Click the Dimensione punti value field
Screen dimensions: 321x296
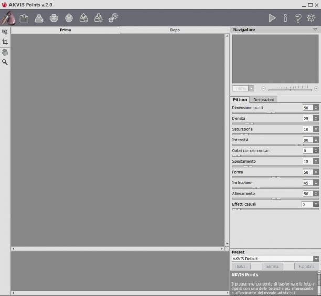(308, 108)
